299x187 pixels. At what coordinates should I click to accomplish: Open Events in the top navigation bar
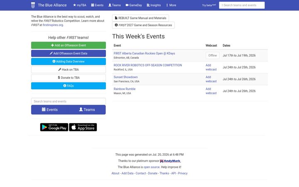(97, 5)
